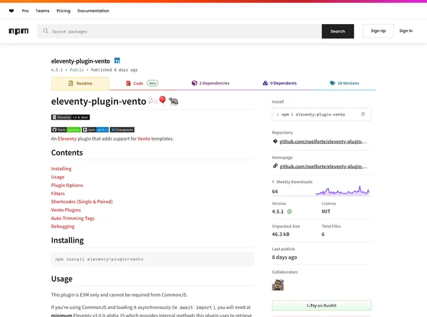This screenshot has width=427, height=317.
Task: Click the Public label under package name
Action: click(76, 70)
